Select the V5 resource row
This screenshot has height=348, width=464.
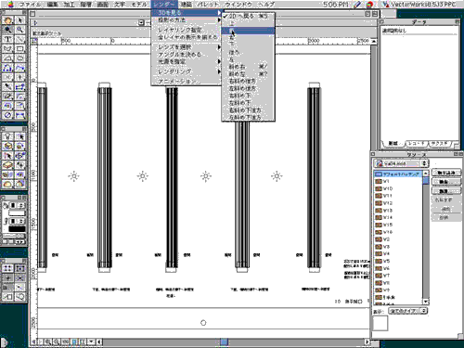(x=398, y=261)
